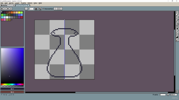Select the Eyedropper tool
The image size is (179, 100).
click(x=177, y=20)
